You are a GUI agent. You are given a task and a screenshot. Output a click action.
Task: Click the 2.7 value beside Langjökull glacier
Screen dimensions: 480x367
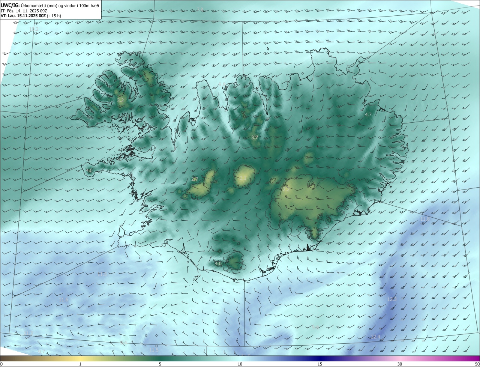tap(194, 179)
